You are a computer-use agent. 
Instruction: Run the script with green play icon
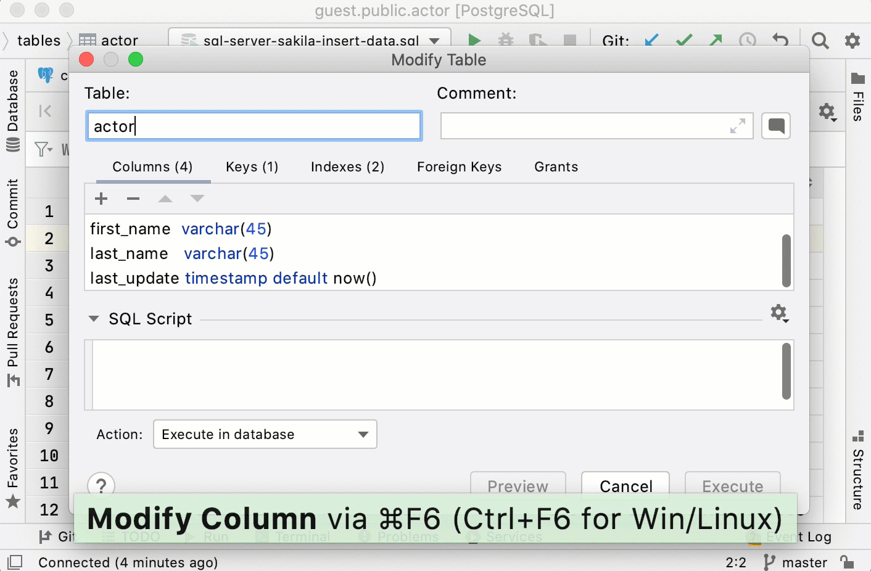click(x=474, y=41)
